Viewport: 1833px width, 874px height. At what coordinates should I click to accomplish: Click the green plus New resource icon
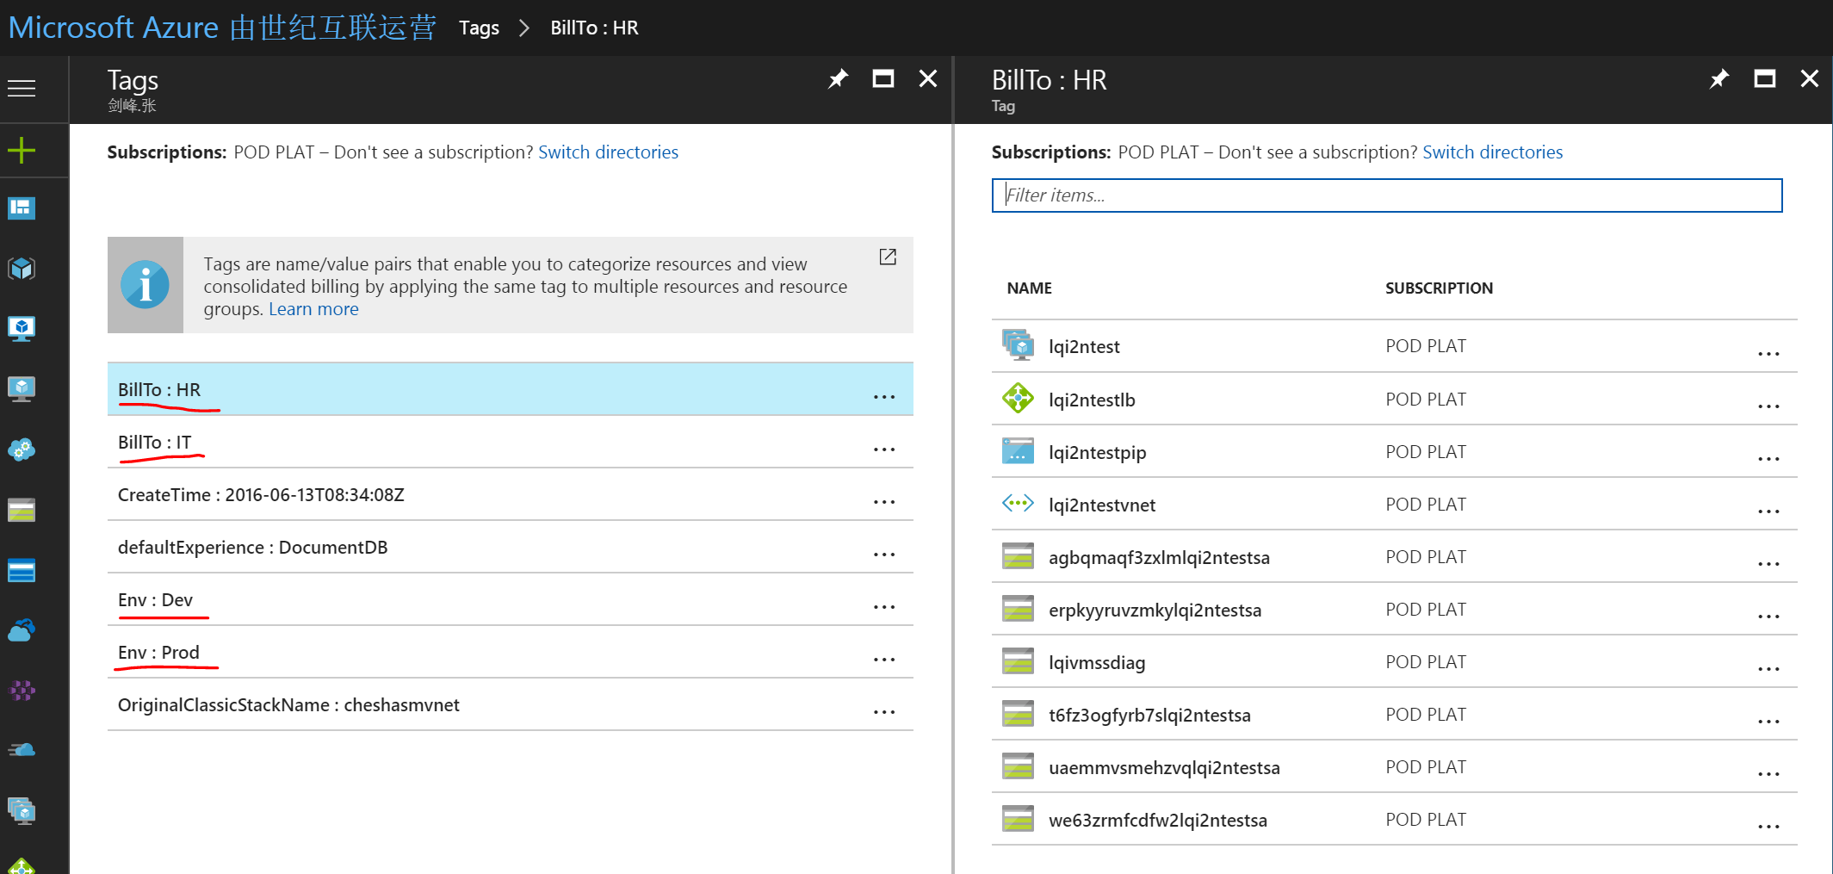coord(22,151)
